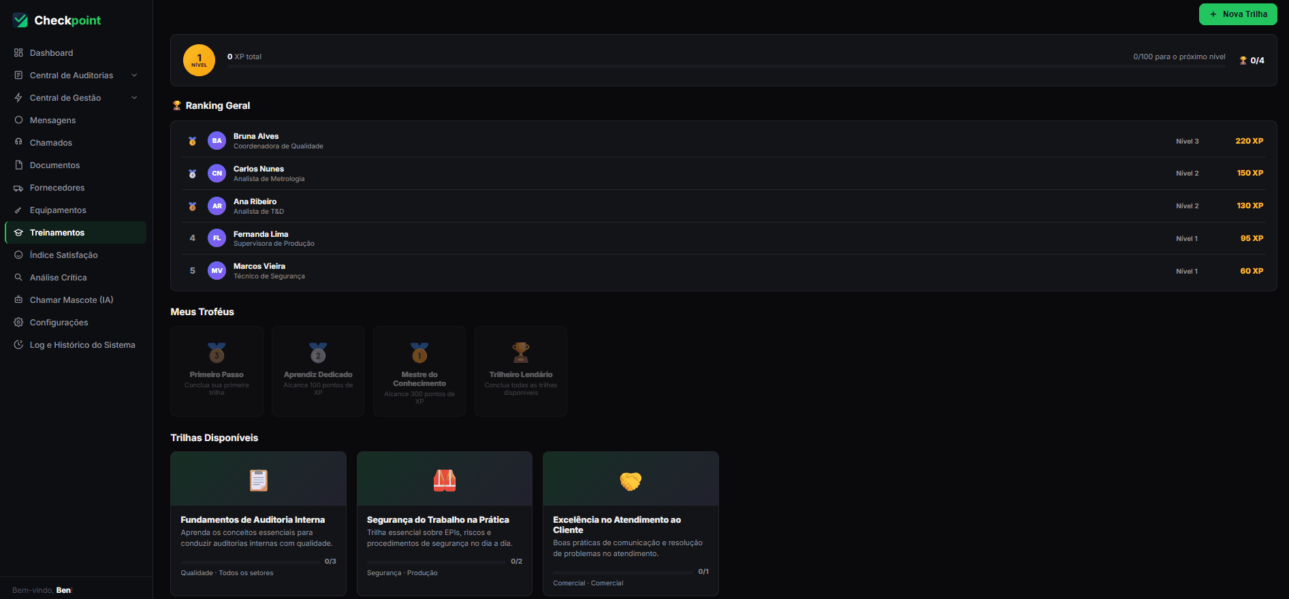Click the XP progress bar to next level
This screenshot has width=1289, height=599.
tap(727, 66)
